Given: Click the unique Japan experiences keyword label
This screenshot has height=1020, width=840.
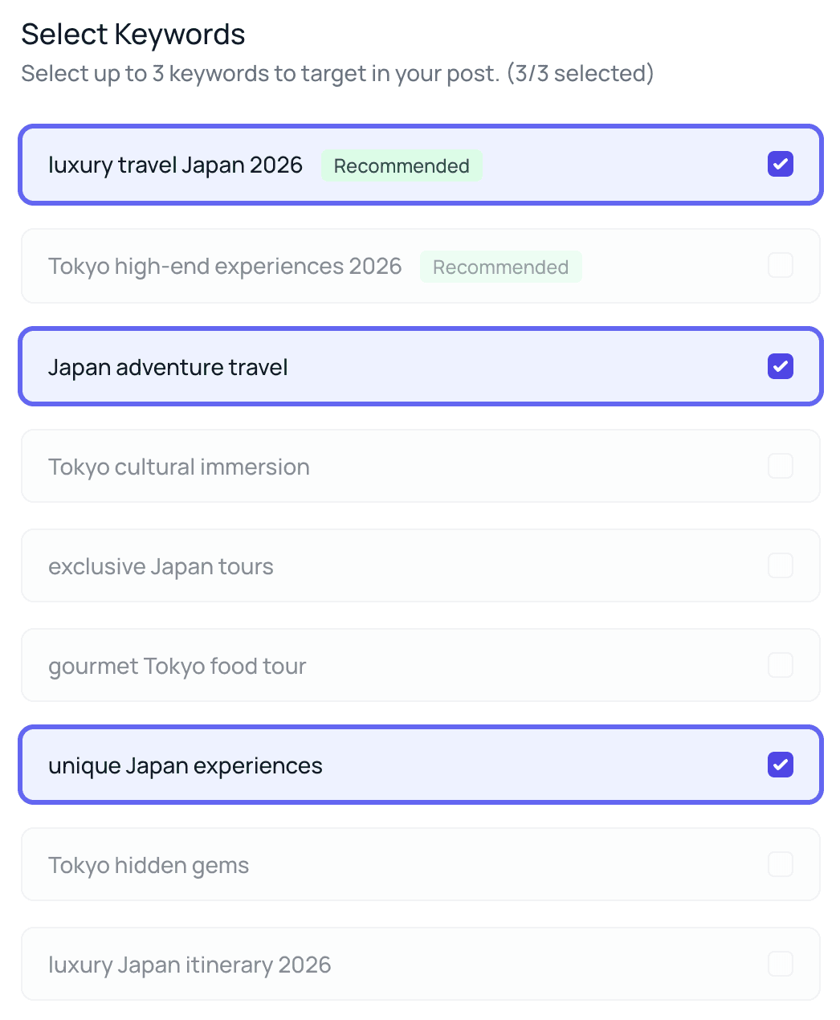Looking at the screenshot, I should 185,765.
